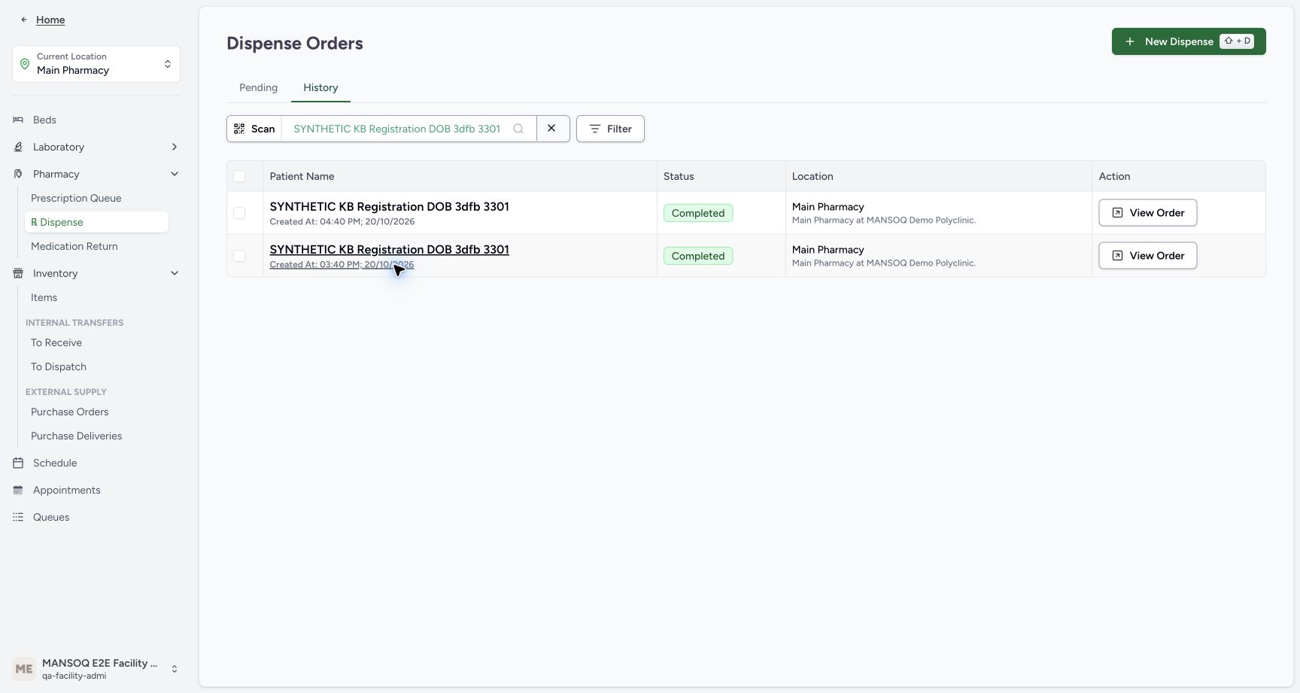Expand the Laboratory menu chevron

(x=175, y=147)
